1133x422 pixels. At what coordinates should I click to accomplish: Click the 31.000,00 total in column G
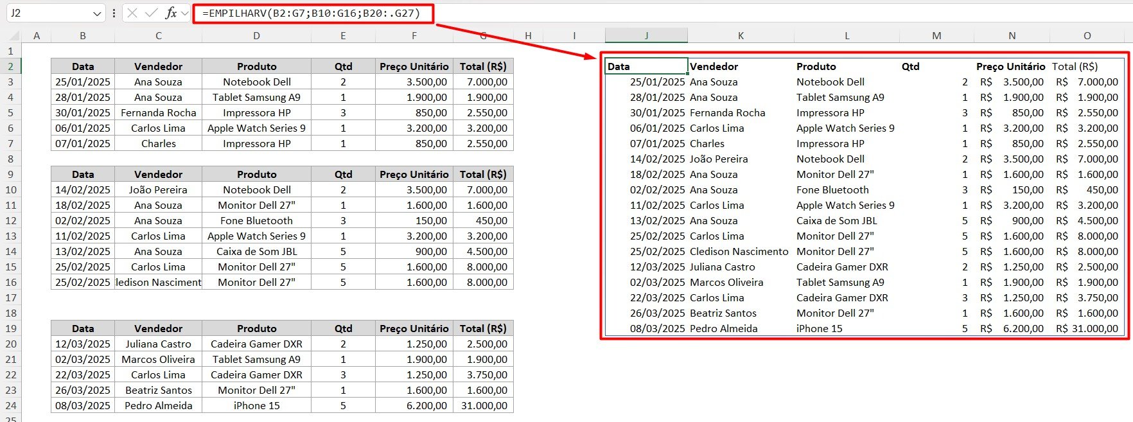(484, 405)
